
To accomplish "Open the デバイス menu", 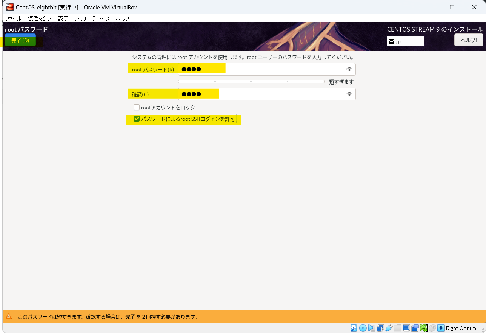I will [101, 18].
